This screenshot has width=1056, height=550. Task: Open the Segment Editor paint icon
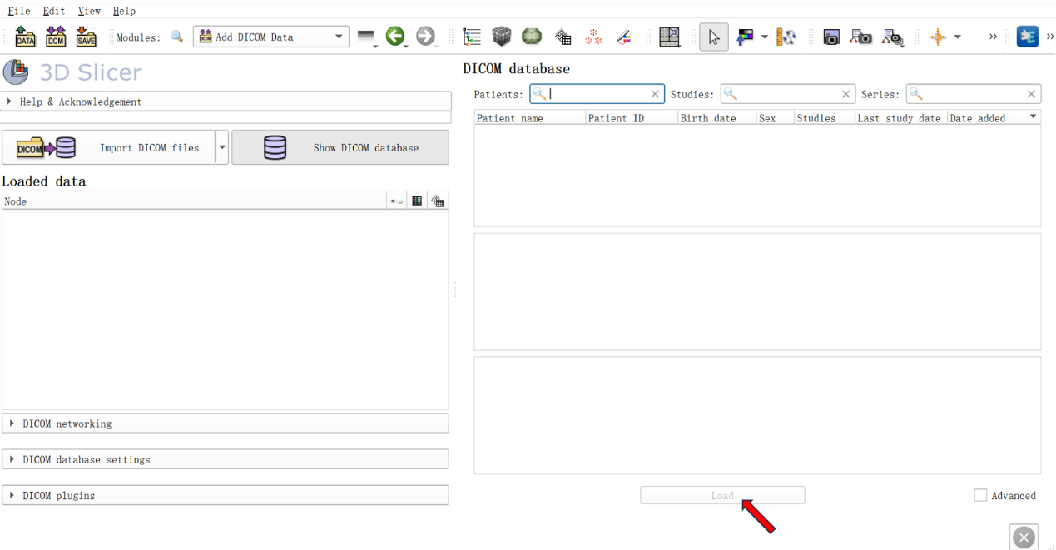[623, 37]
